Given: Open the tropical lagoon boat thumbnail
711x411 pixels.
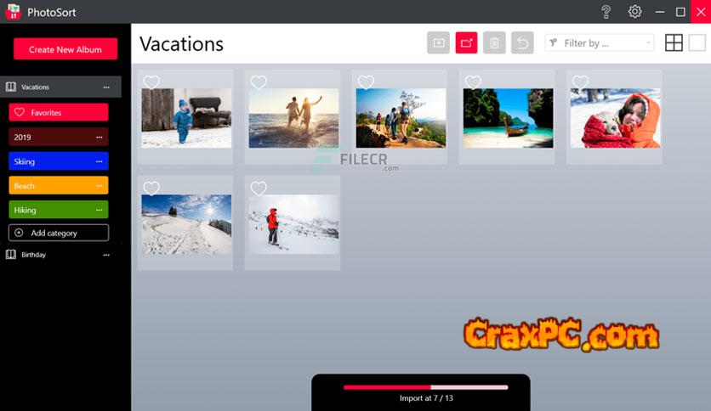Looking at the screenshot, I should [508, 118].
